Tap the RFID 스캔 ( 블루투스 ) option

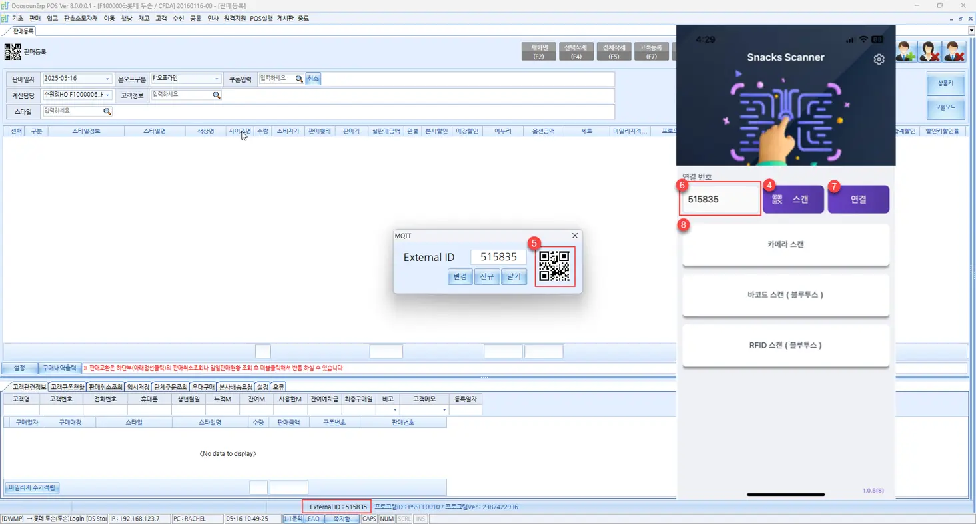[x=786, y=345]
